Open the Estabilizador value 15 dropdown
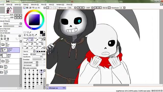The width and height of the screenshot is (163, 92). pyautogui.click(x=123, y=8)
